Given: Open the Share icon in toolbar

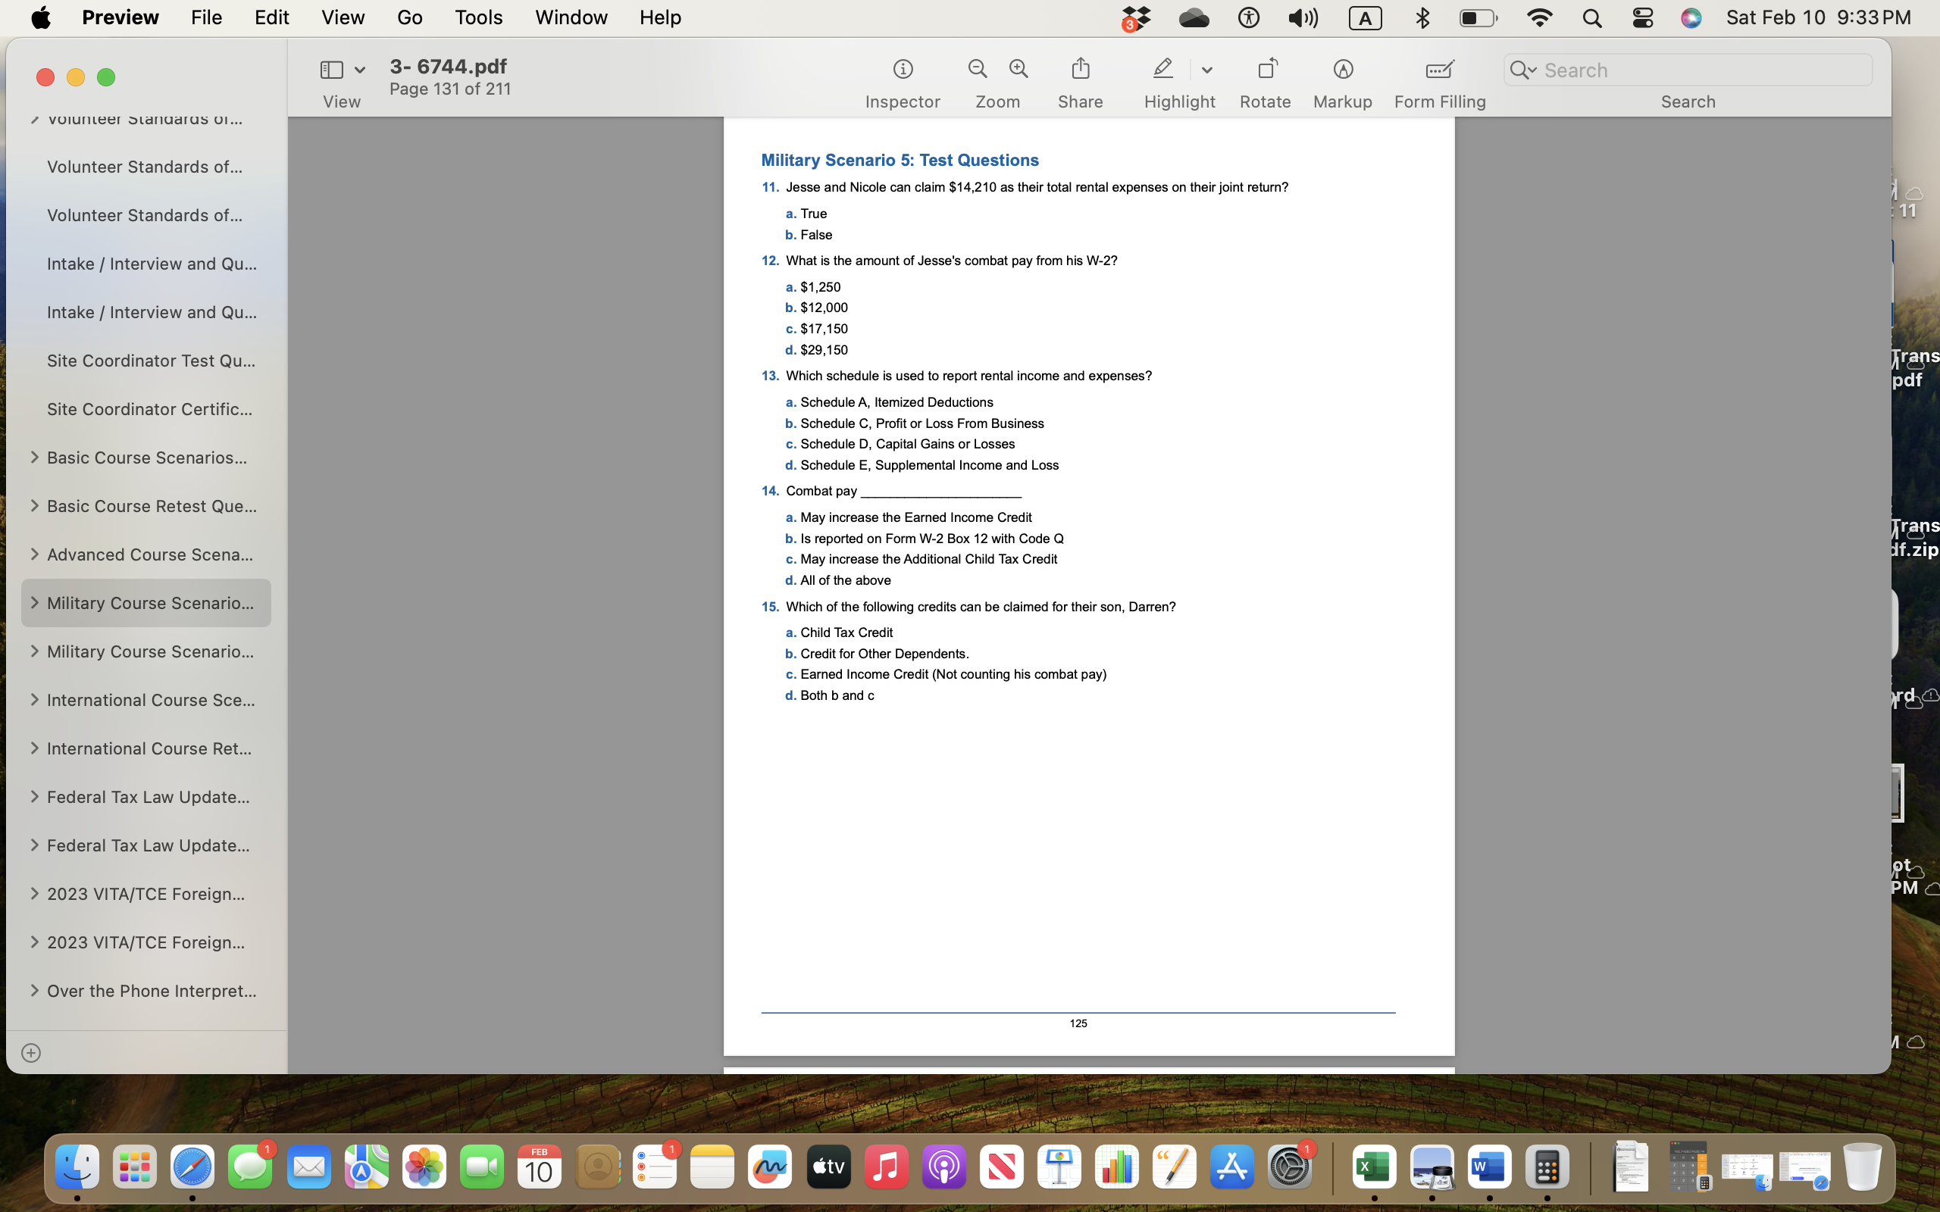Looking at the screenshot, I should tap(1080, 69).
